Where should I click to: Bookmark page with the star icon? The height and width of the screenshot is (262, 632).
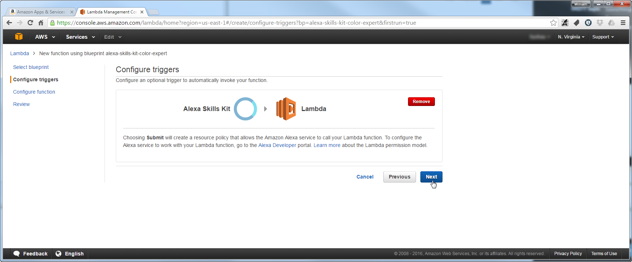click(553, 23)
